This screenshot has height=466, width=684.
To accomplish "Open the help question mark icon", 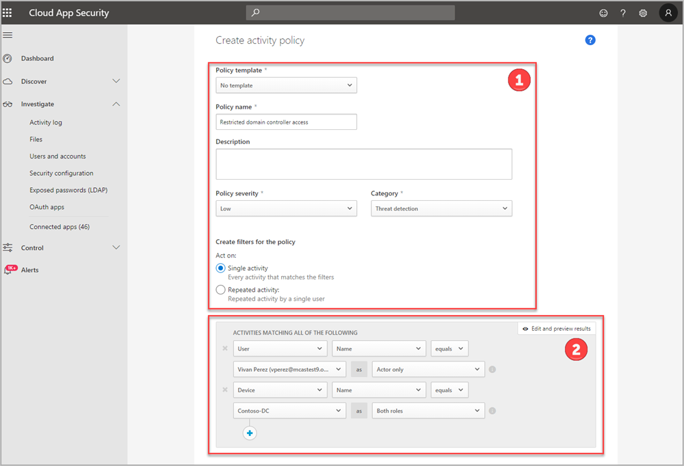I will 622,12.
